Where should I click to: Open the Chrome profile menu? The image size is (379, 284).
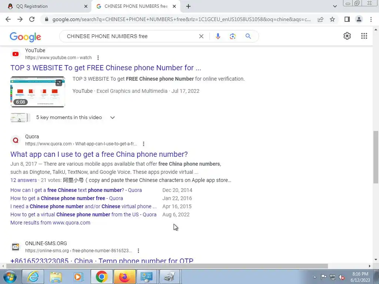point(359,19)
